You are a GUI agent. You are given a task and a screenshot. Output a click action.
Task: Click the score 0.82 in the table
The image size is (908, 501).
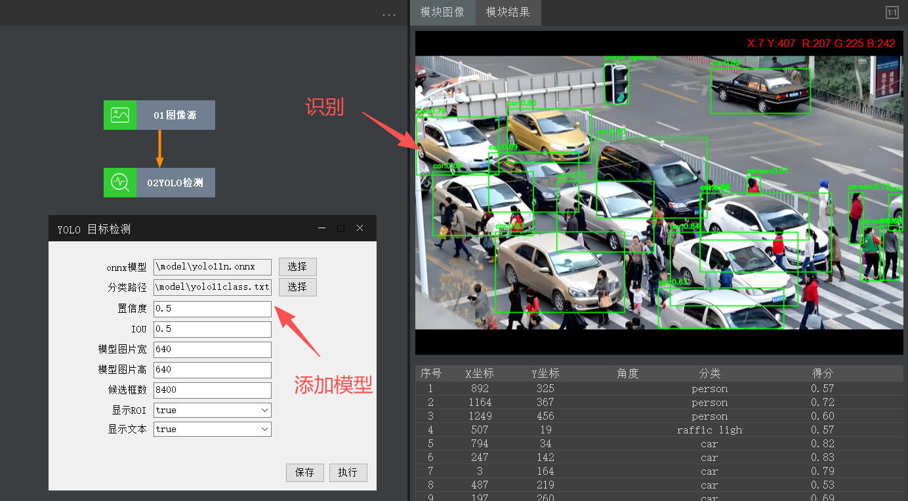(x=823, y=443)
